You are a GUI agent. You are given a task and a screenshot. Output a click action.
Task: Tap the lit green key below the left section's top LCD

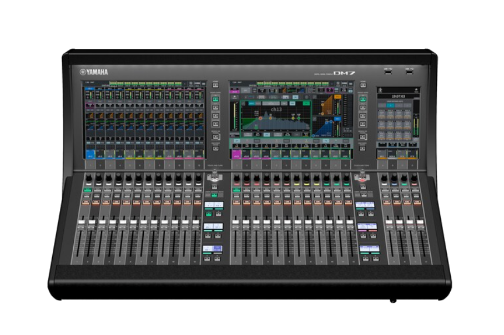tap(209, 214)
